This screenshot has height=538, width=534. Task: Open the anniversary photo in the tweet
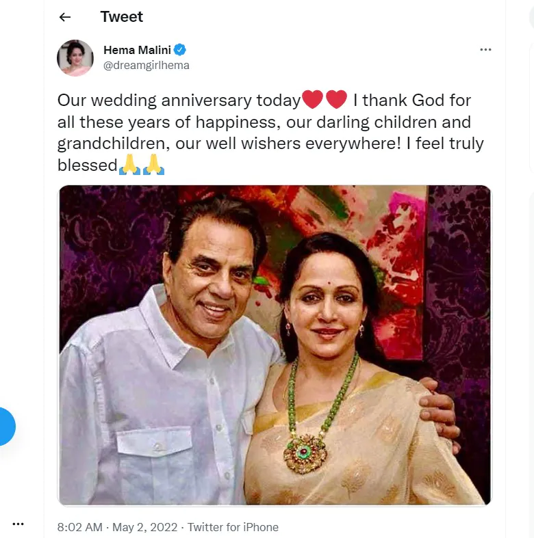(x=274, y=345)
